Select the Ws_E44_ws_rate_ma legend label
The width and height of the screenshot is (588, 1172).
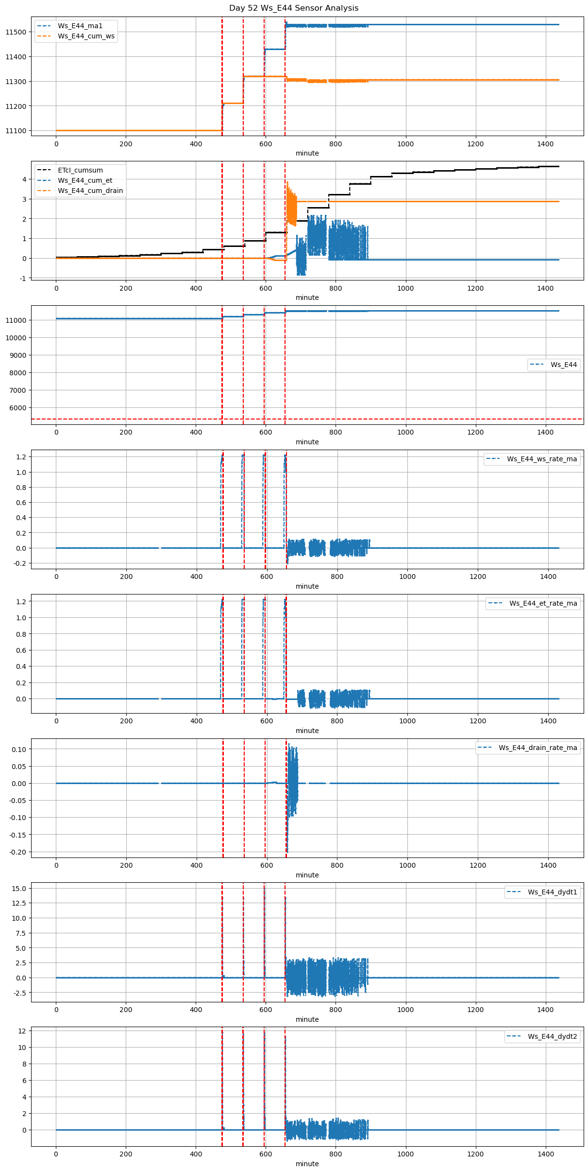click(541, 459)
